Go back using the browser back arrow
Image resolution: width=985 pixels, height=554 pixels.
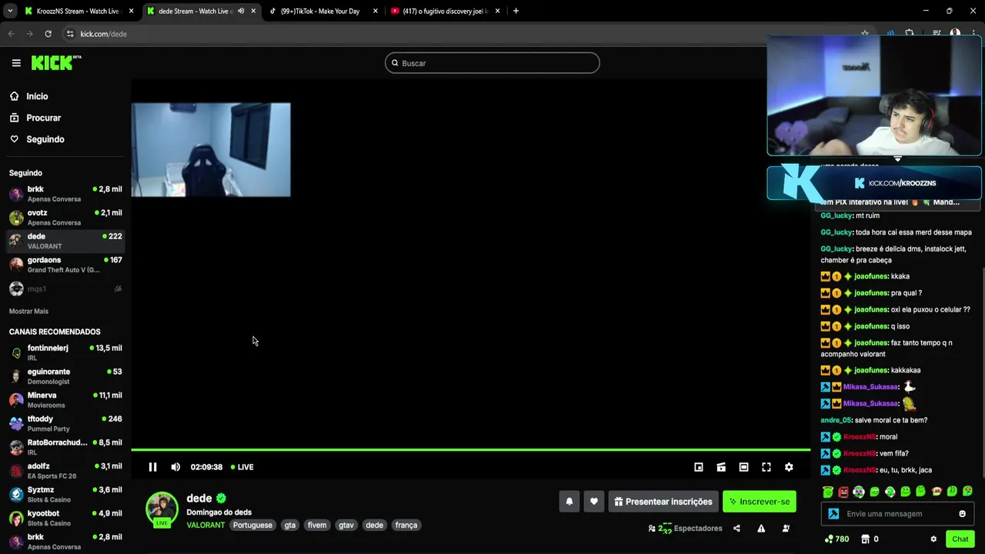pyautogui.click(x=11, y=34)
